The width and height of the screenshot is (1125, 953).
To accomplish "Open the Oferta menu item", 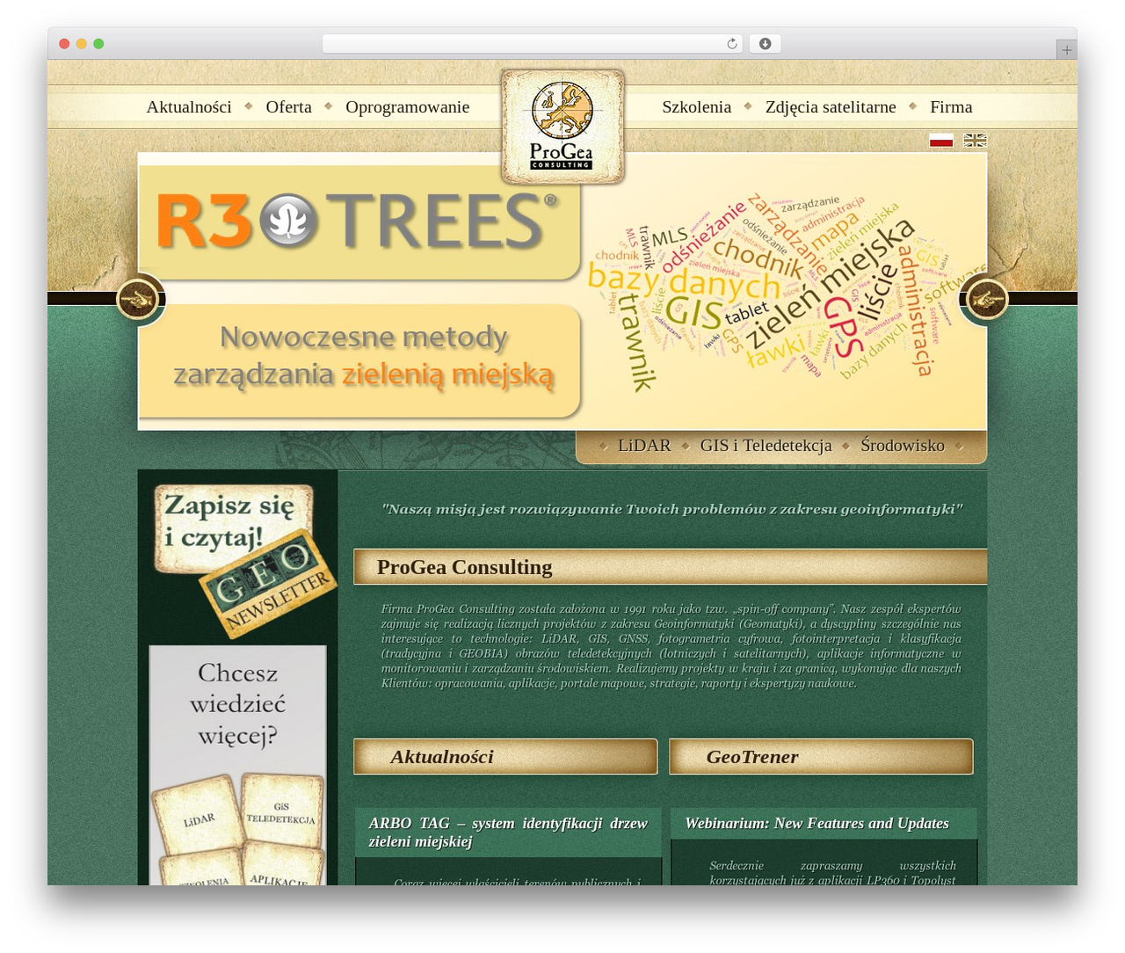I will (289, 106).
